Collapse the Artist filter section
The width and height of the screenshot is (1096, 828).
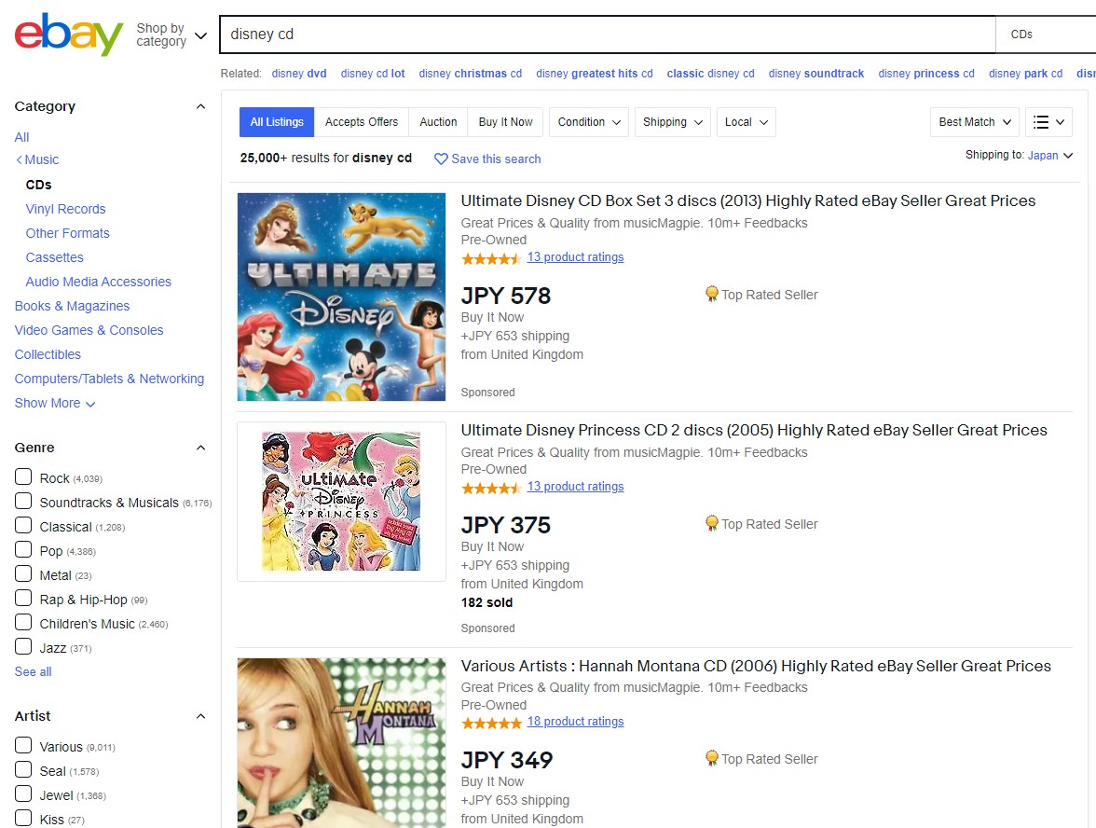[x=200, y=716]
